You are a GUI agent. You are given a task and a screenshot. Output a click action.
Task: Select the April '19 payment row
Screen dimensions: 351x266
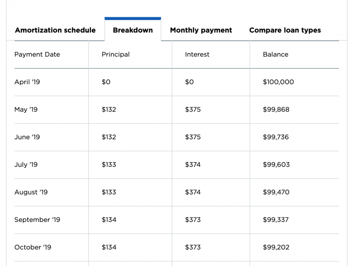pos(27,82)
